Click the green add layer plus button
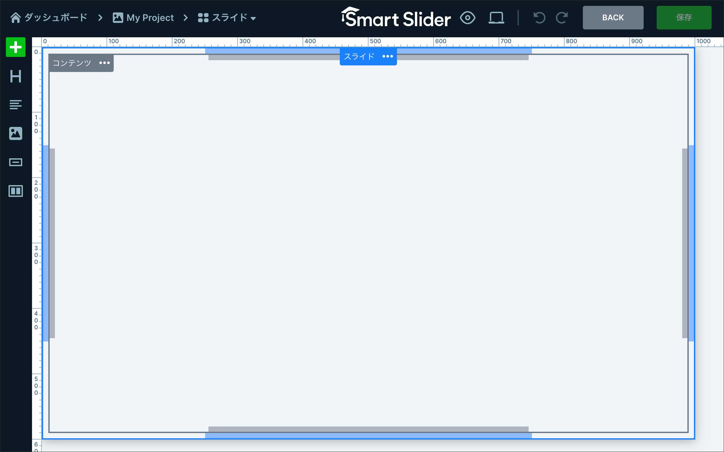Image resolution: width=724 pixels, height=452 pixels. pos(15,47)
